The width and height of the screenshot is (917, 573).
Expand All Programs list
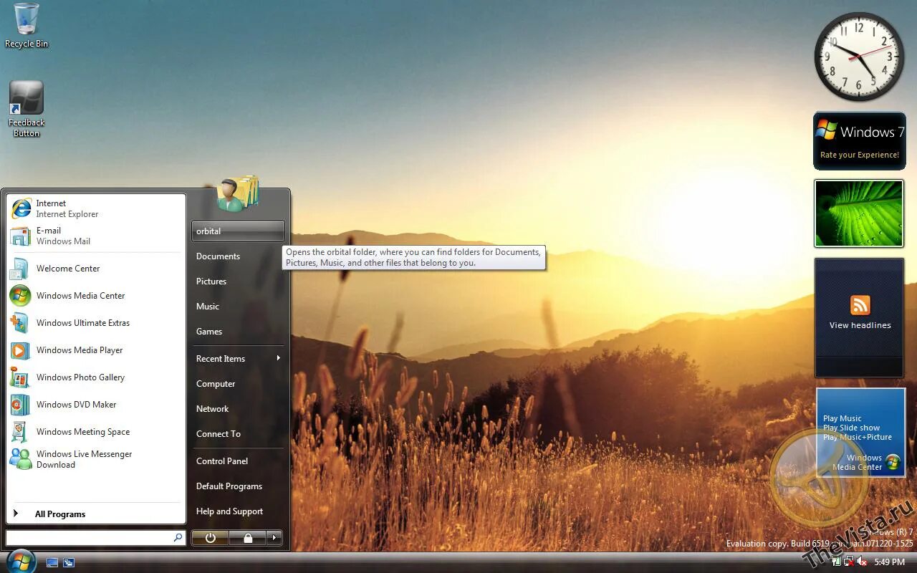[96, 514]
